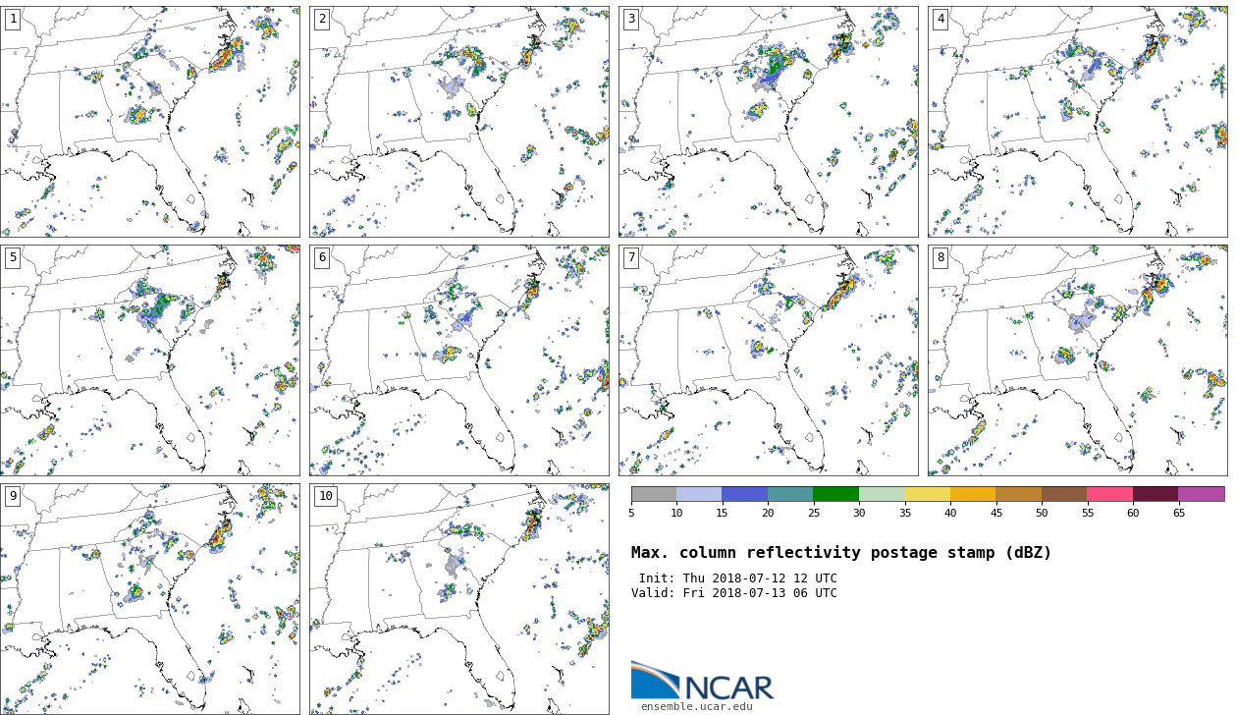Click the gray 5–10 dBZ swatch

654,494
